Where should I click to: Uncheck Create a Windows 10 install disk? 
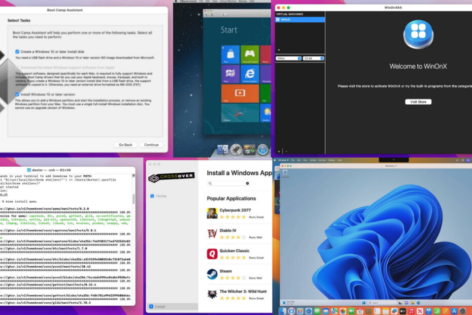(17, 52)
